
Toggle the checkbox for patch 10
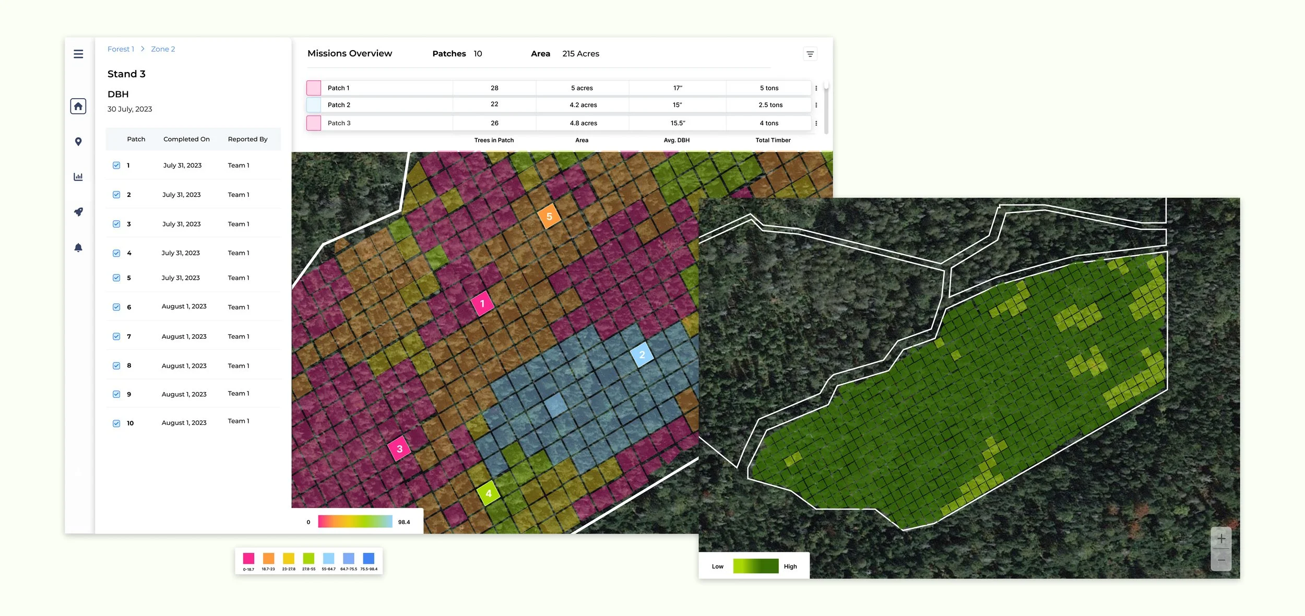tap(116, 423)
